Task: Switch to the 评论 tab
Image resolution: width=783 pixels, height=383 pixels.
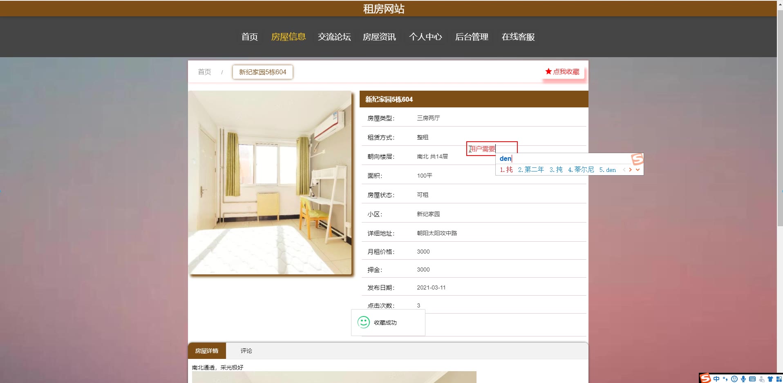Action: 246,351
